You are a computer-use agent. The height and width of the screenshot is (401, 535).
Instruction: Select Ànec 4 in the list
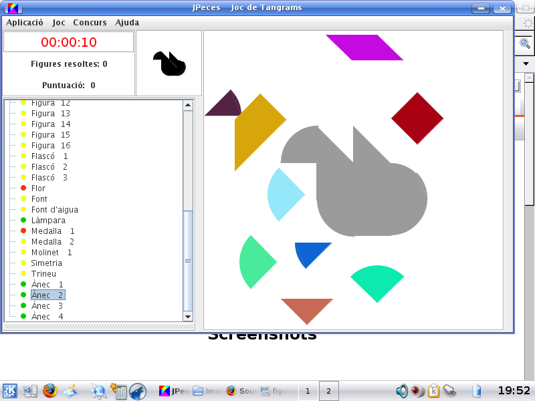coord(47,317)
